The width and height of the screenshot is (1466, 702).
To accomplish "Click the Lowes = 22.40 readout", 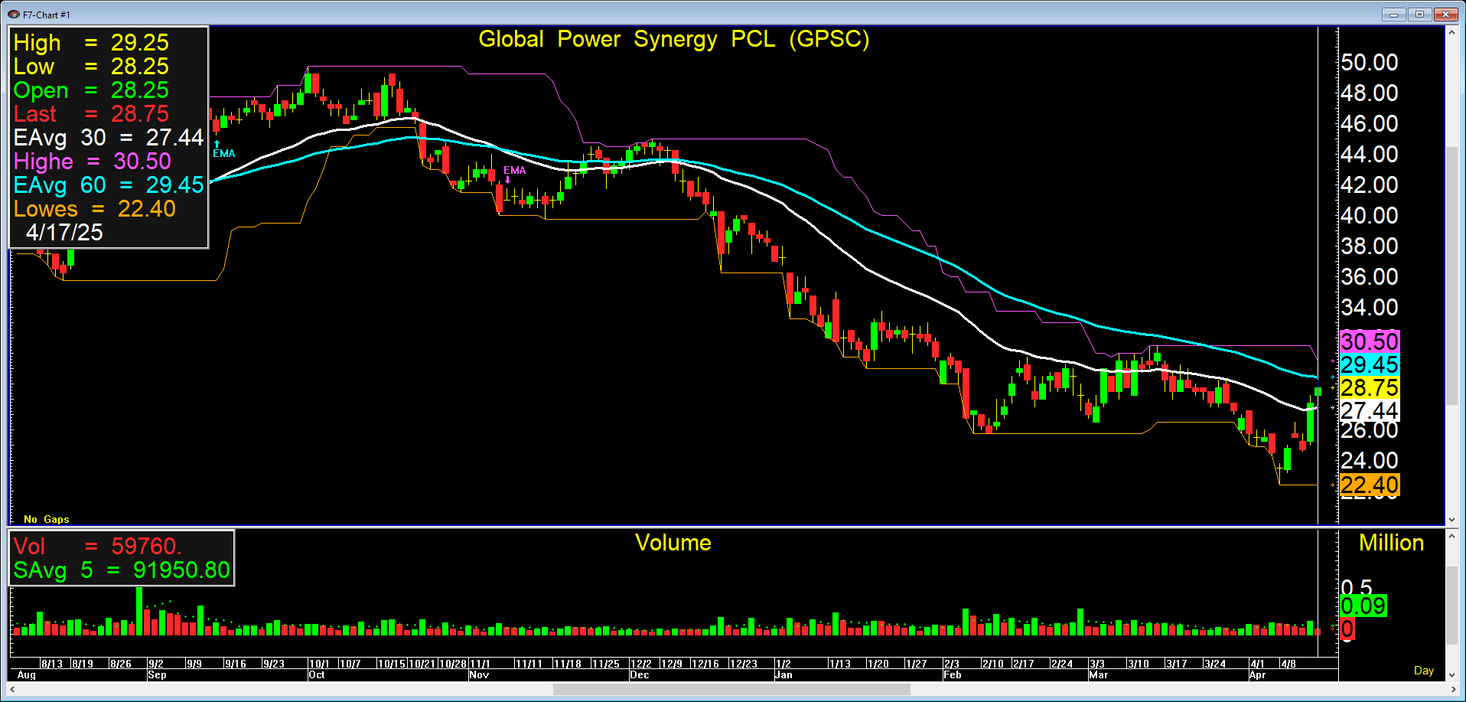I will (x=95, y=209).
